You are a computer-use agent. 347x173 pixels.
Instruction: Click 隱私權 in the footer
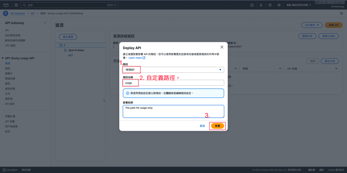click(311, 170)
